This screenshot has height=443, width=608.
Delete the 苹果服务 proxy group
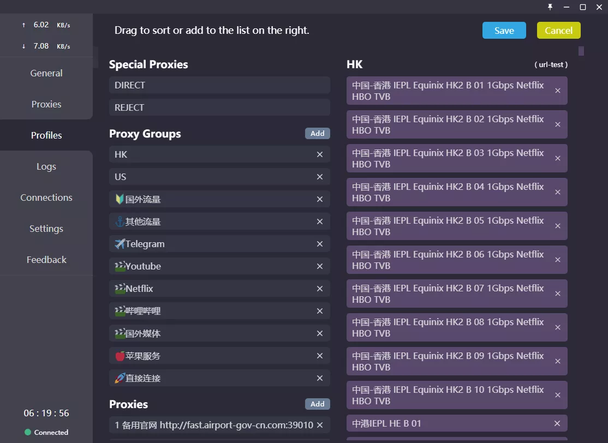(x=320, y=356)
